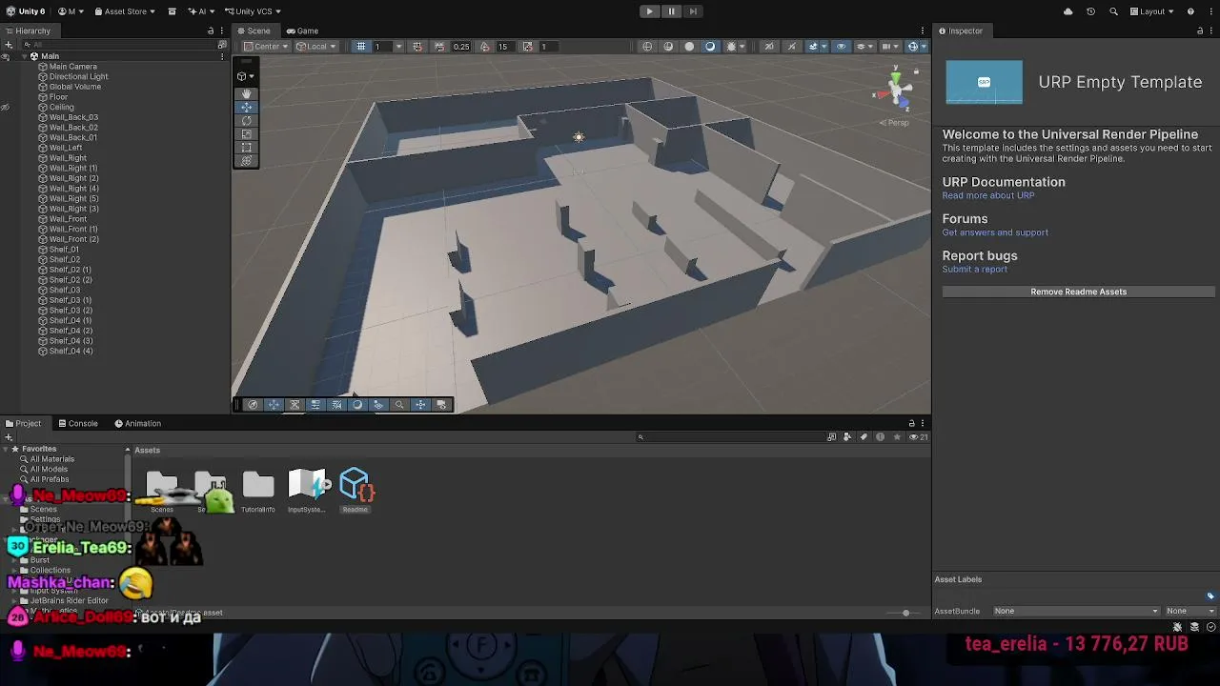Image resolution: width=1220 pixels, height=686 pixels.
Task: Toggle scene visibility eye in Scene toolbar
Action: [x=841, y=47]
